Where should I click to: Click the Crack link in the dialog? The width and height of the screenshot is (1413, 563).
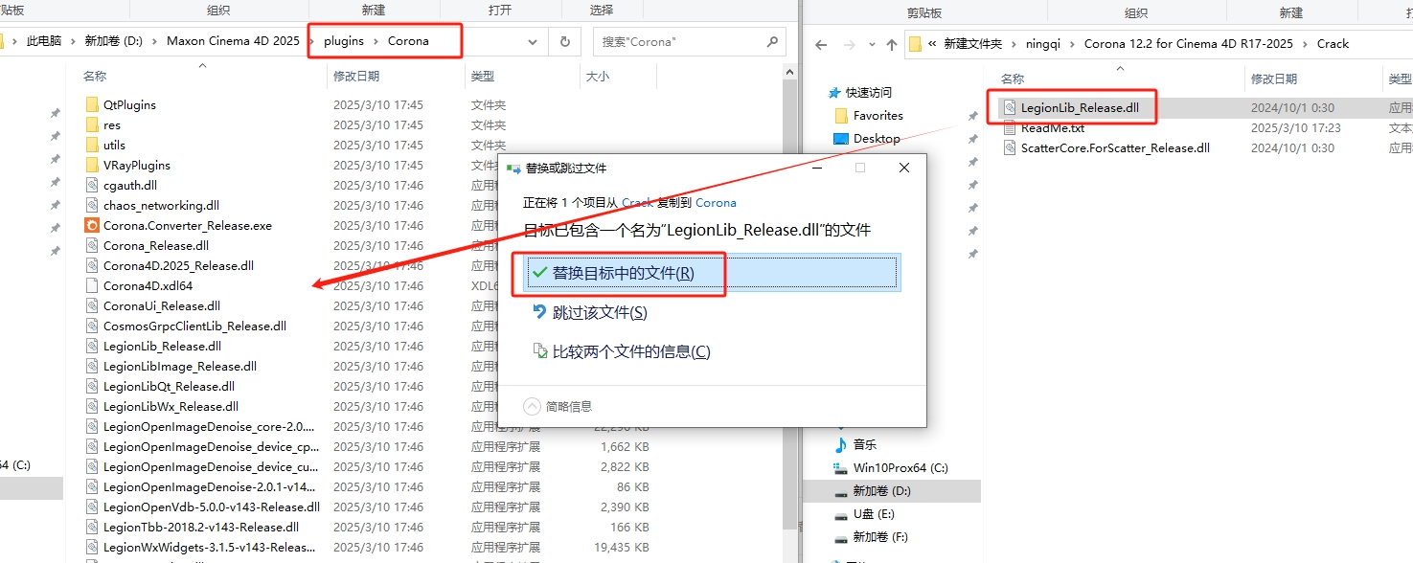click(637, 203)
